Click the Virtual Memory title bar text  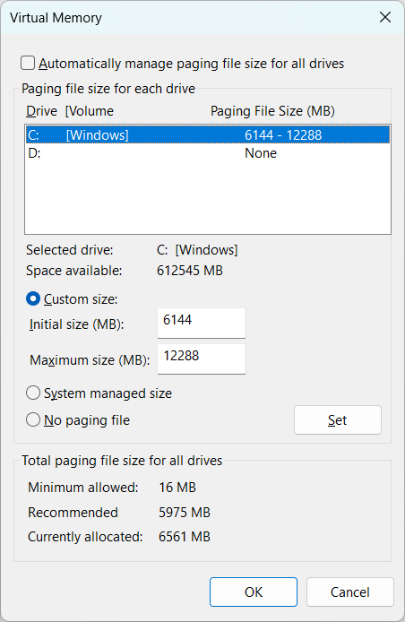pyautogui.click(x=56, y=18)
